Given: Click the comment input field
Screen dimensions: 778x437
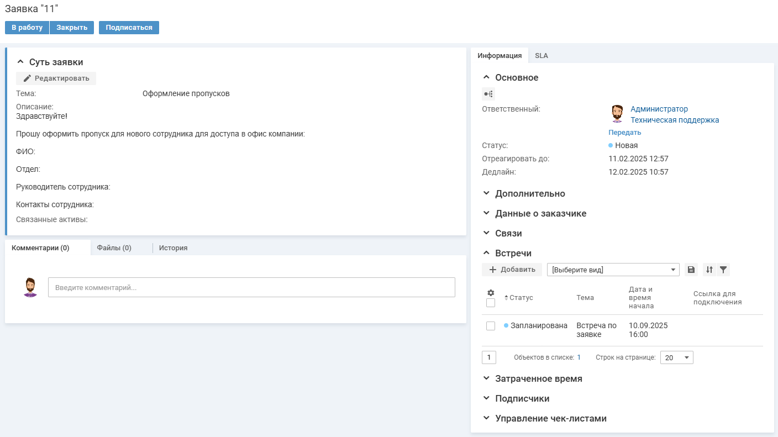Looking at the screenshot, I should (251, 287).
